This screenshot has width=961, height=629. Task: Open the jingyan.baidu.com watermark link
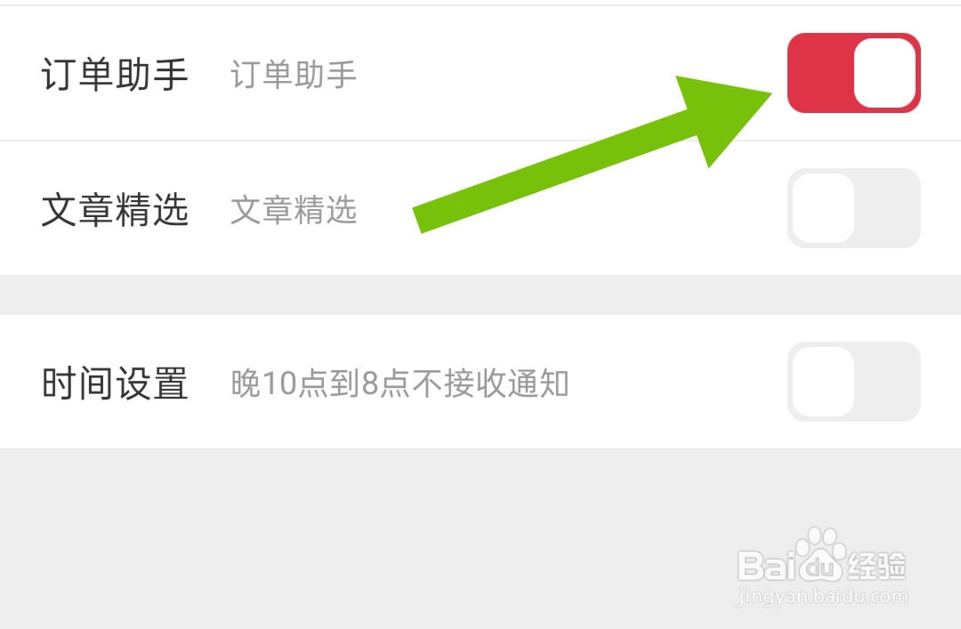click(x=822, y=596)
